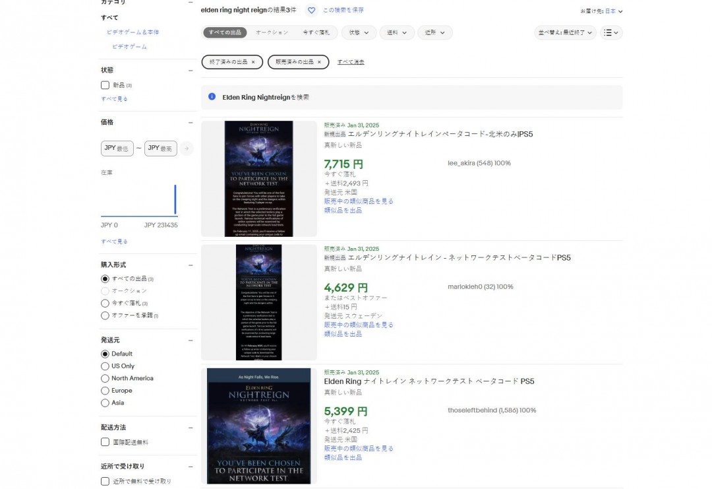Collapse the 近所で受け取り sidebar section
Viewport: 712px width, 489px height.
(x=191, y=467)
